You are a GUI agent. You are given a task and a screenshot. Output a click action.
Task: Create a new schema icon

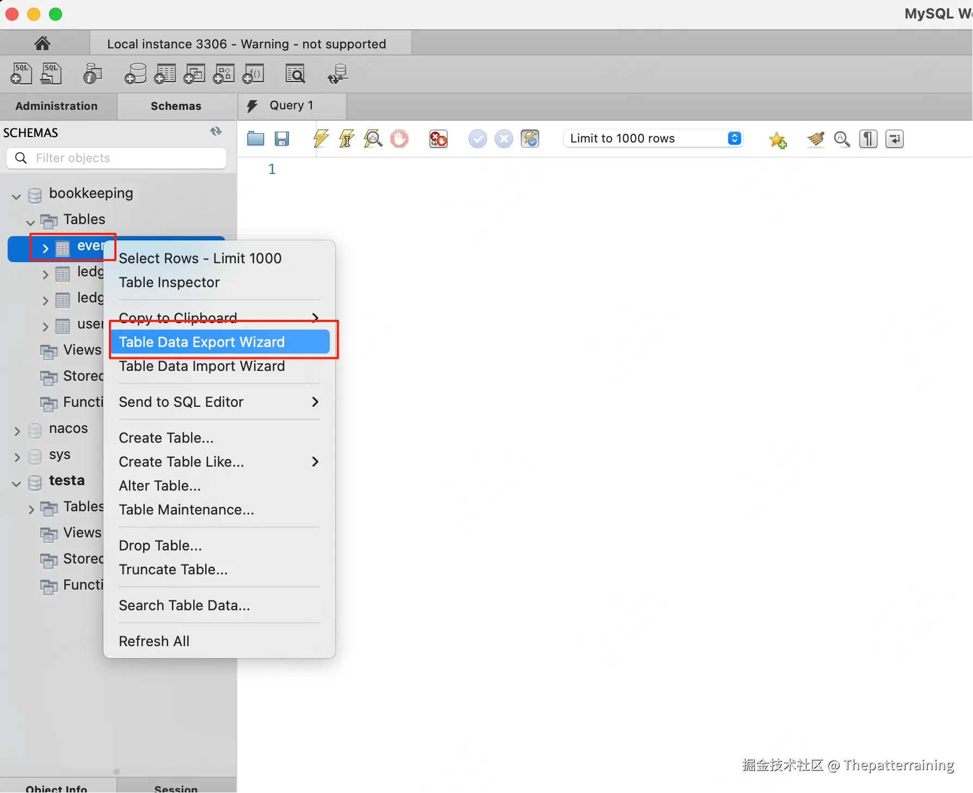click(x=136, y=73)
